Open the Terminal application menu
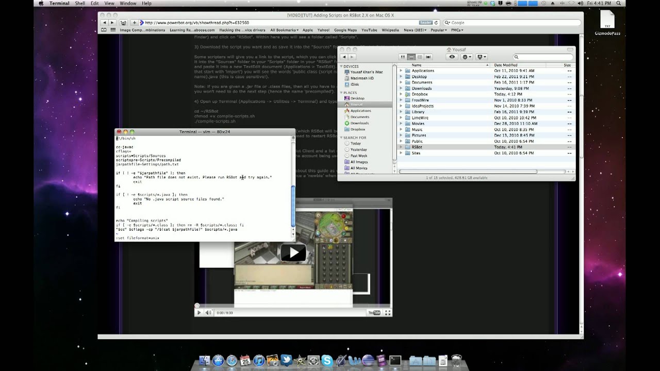The height and width of the screenshot is (371, 660). (59, 3)
